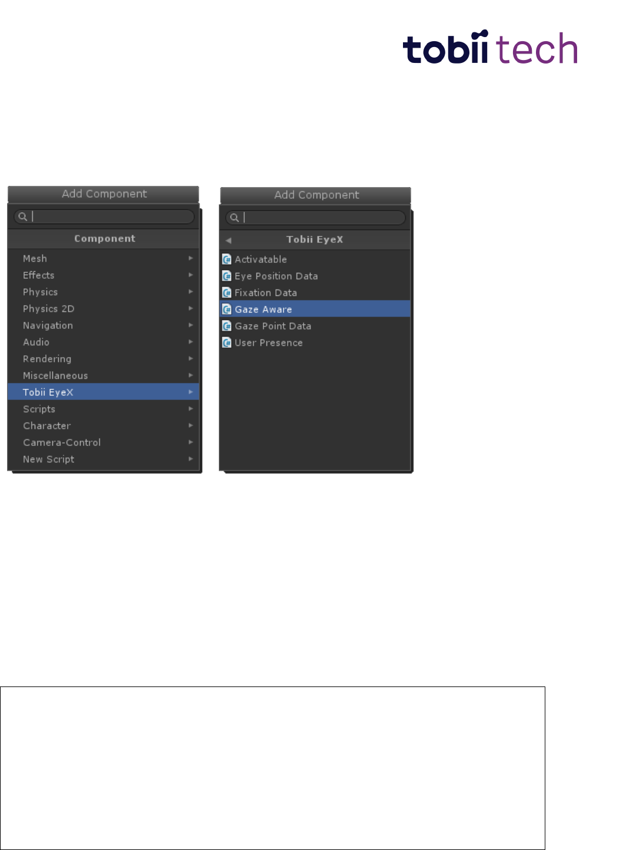Image resolution: width=623 pixels, height=850 pixels.
Task: Expand the Rendering submenu arrow
Action: 191,359
